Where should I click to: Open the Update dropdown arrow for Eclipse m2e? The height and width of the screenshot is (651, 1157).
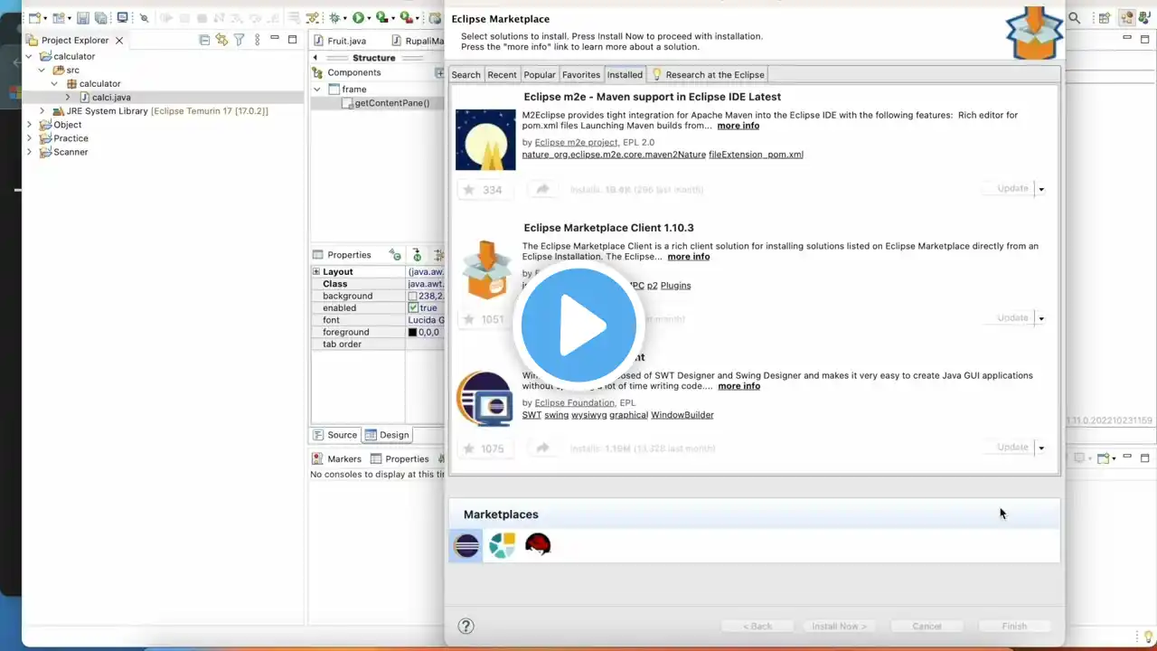pyautogui.click(x=1041, y=190)
